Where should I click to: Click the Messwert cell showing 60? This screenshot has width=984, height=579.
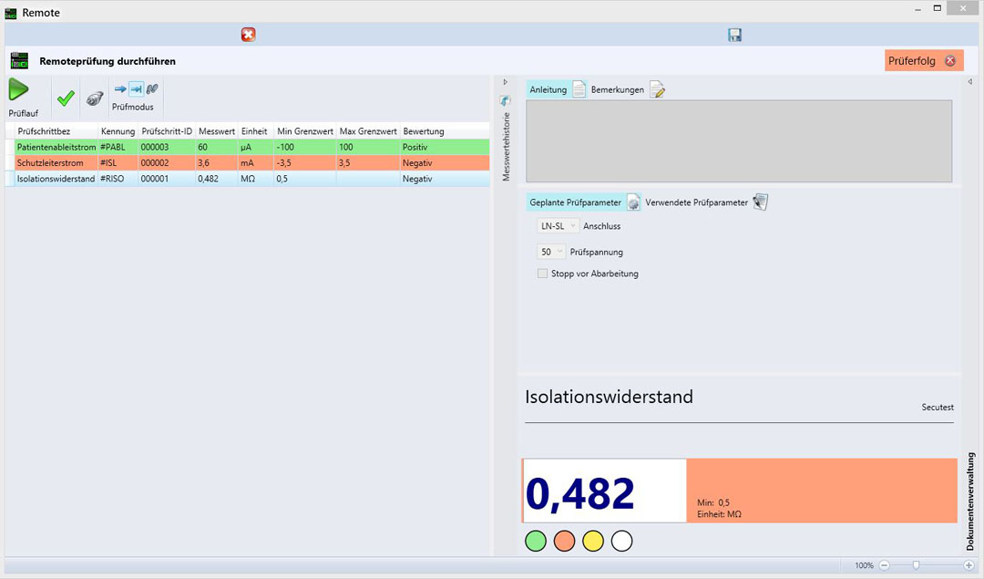(217, 147)
